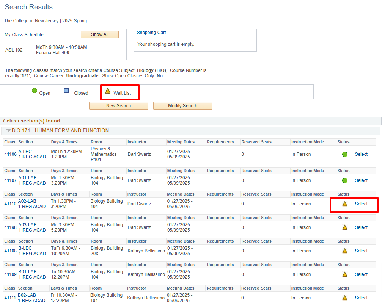Click 'Mo 3:30PM - 5:20PM' time cell
Viewport: 382px width, 307px height.
tap(64, 227)
